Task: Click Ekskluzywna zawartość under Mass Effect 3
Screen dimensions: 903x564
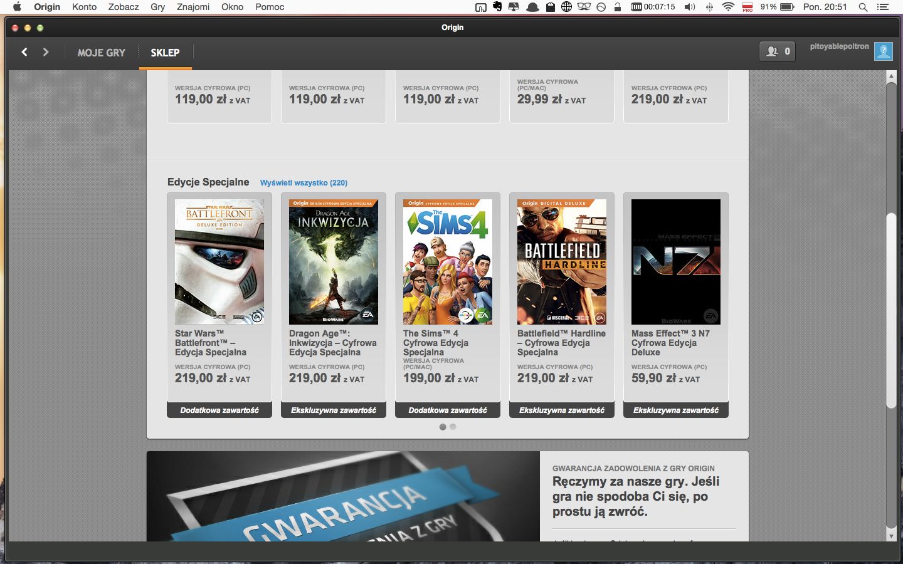Action: (x=676, y=410)
